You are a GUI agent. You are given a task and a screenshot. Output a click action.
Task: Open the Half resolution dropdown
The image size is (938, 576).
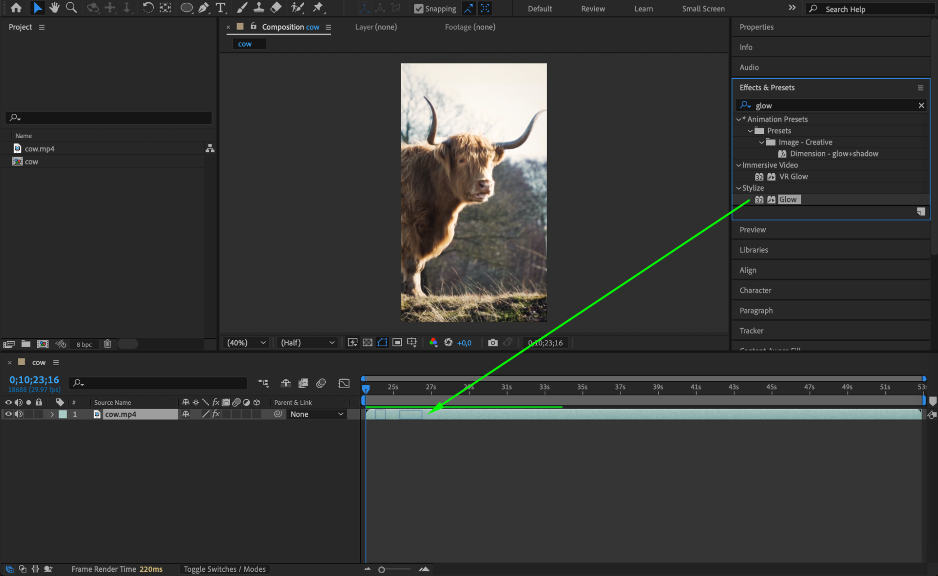[x=307, y=343]
